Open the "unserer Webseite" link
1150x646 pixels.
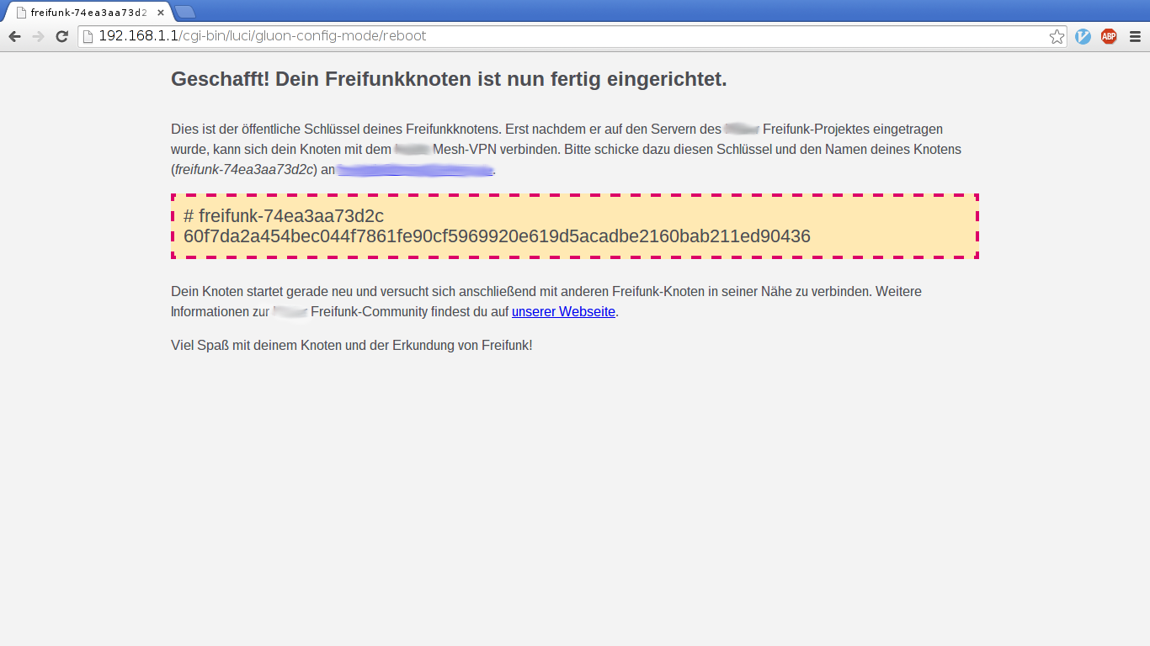[x=563, y=311]
